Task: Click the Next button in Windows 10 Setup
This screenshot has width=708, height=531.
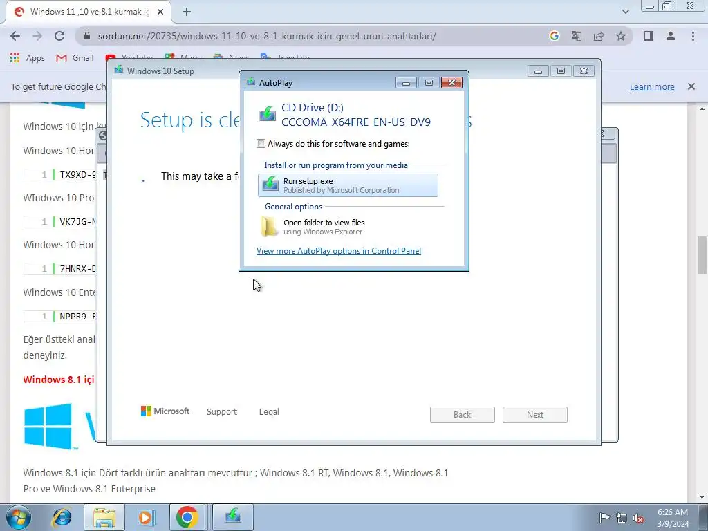Action: coord(535,415)
